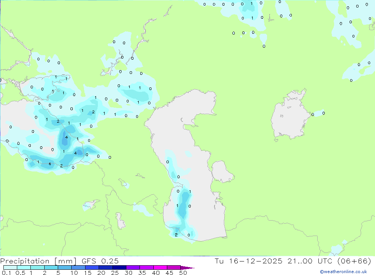375x275 pixels.
Task: Select the "30" legend scale label
Action: [x=129, y=273]
